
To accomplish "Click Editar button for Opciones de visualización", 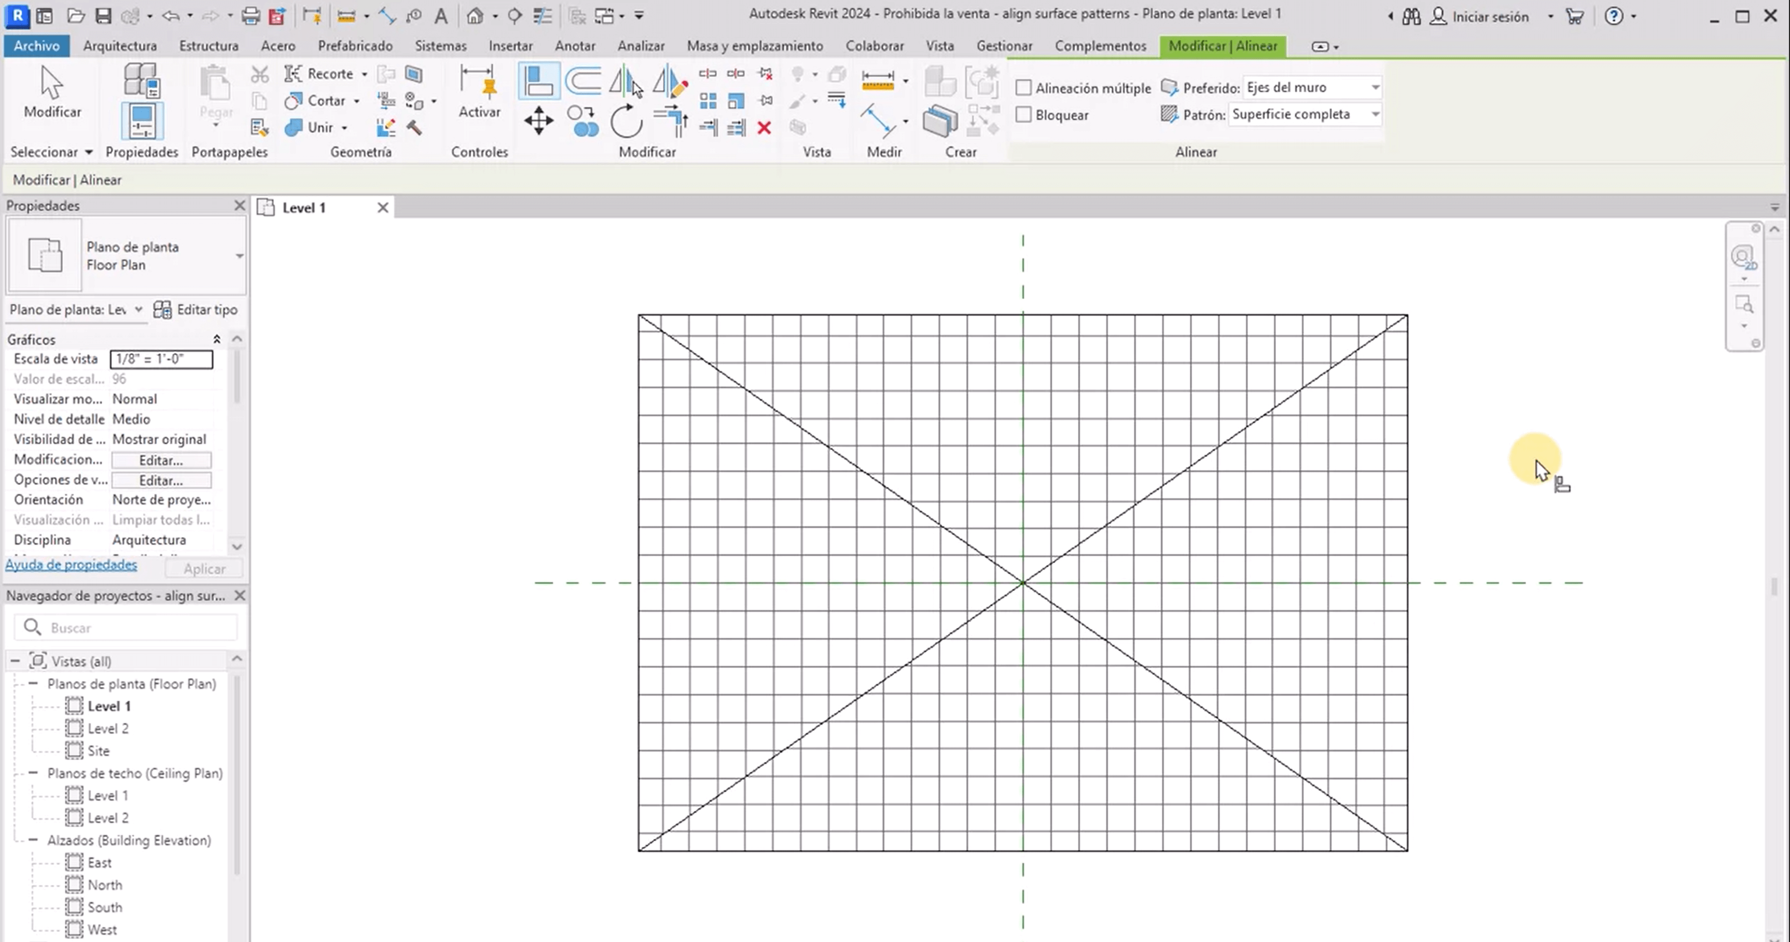I will (161, 480).
